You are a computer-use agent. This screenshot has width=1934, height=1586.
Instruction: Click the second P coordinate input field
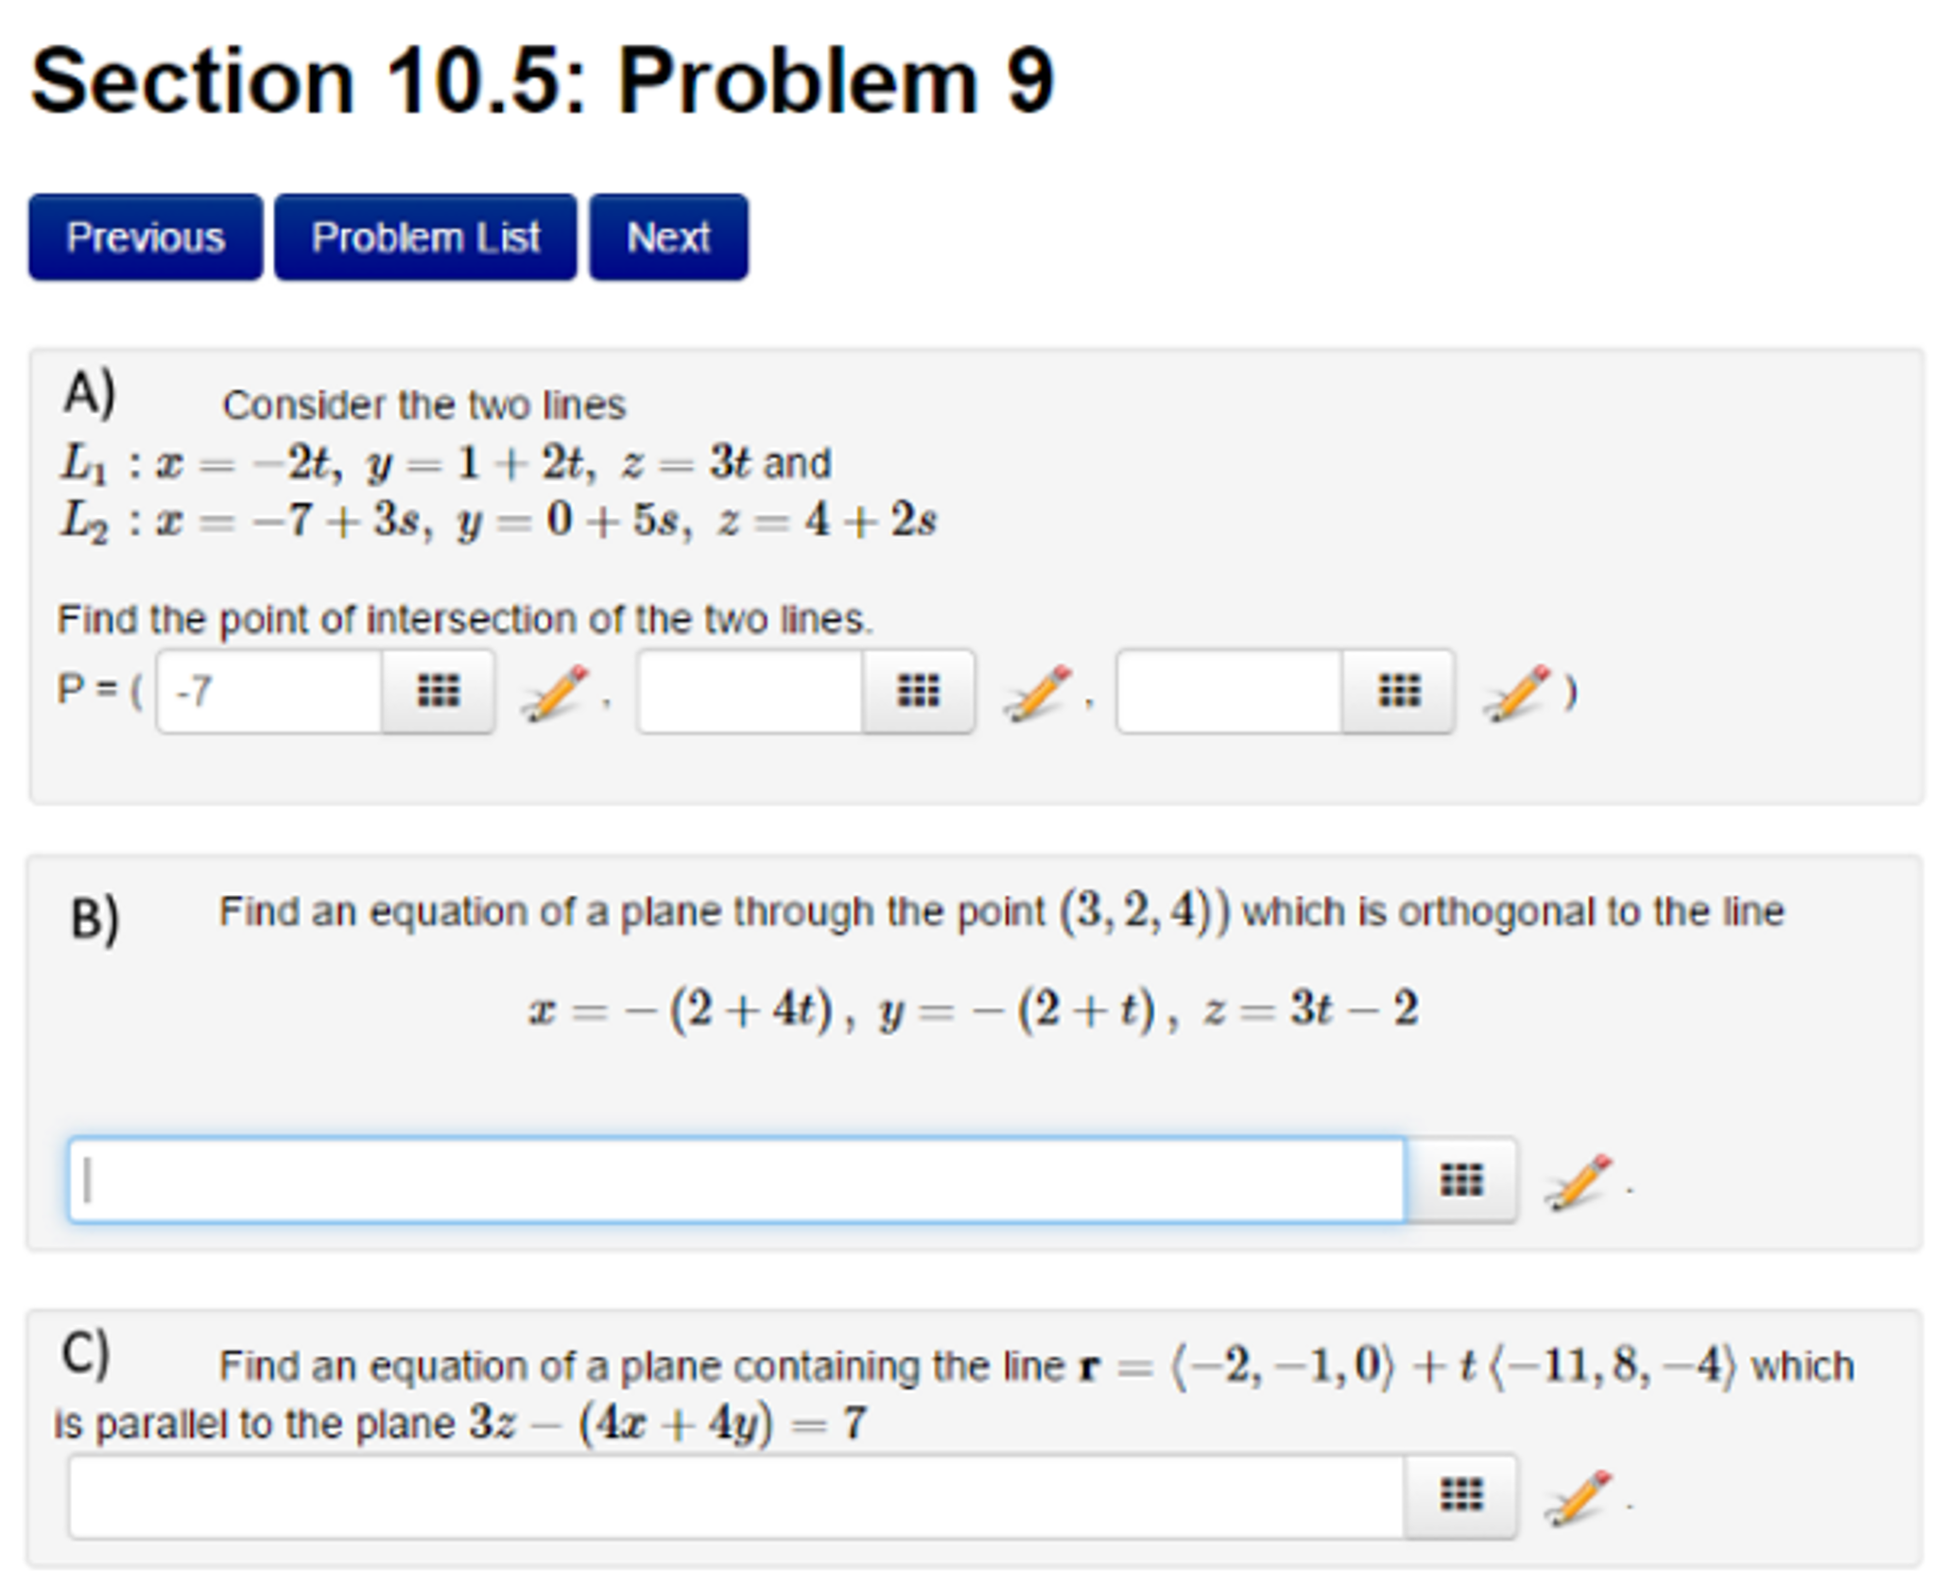click(x=750, y=691)
